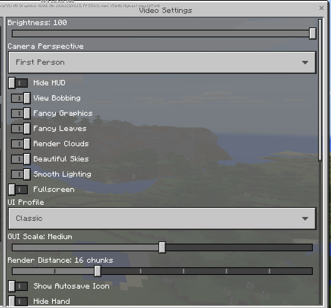Viewport: 331px width, 308px height.
Task: Switch off Fancy Leaves toggle
Action: [x=21, y=128]
